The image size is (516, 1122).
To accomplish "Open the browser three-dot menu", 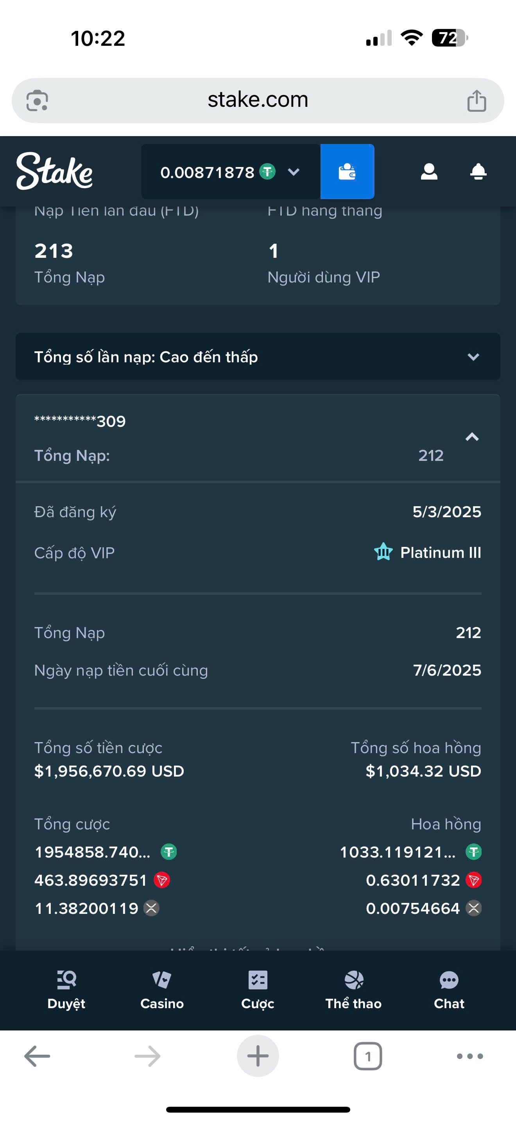I will point(469,1056).
